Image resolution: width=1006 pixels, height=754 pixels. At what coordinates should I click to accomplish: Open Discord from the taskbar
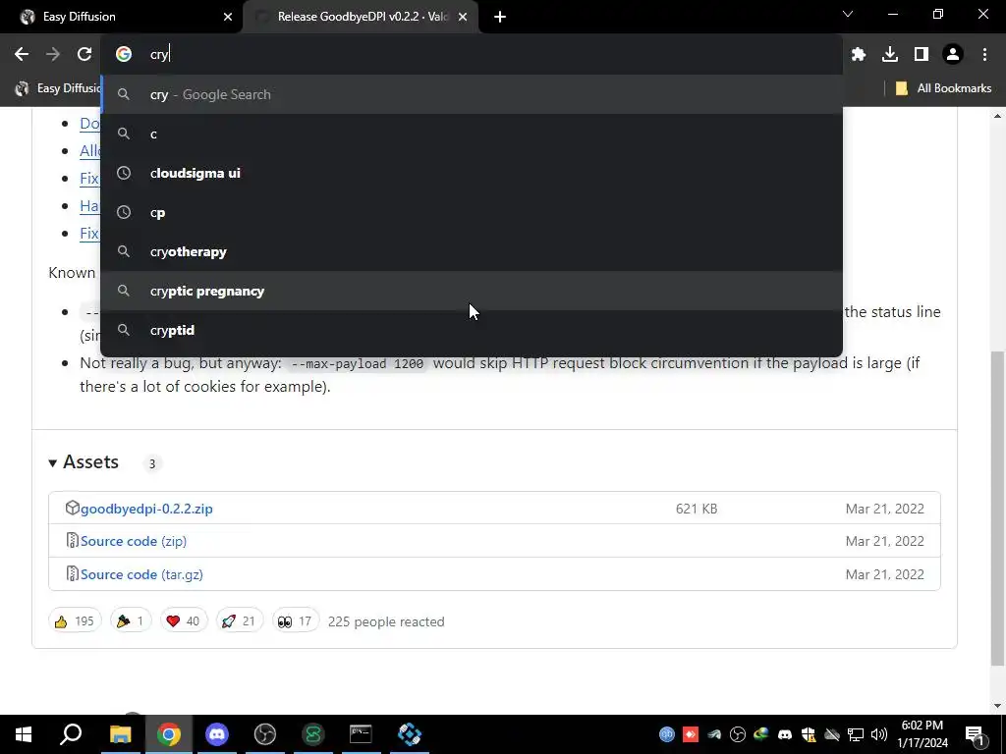(217, 734)
